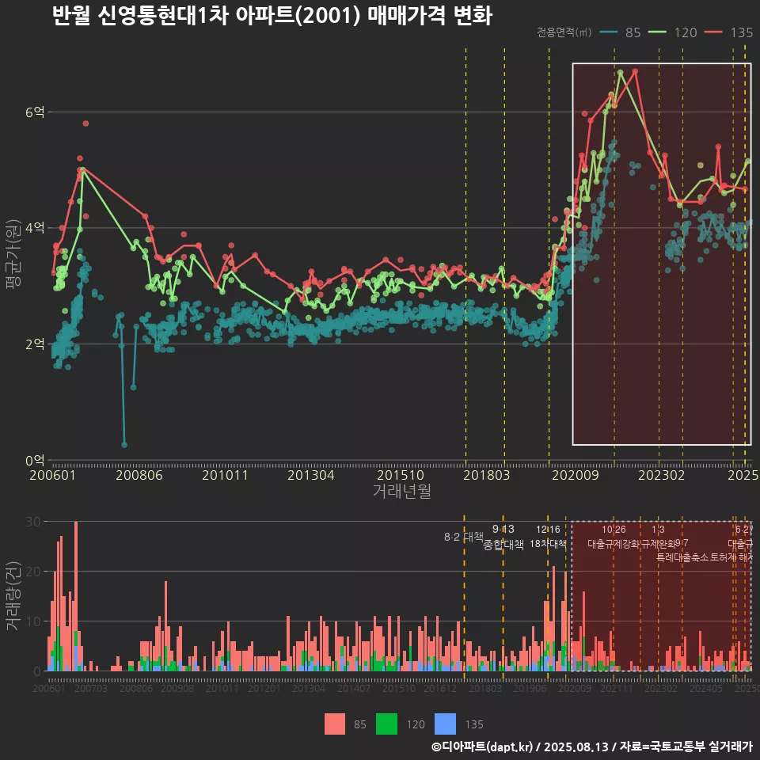The height and width of the screenshot is (760, 760).
Task: Click 202302 on the price chart x-axis
Action: pos(661,475)
